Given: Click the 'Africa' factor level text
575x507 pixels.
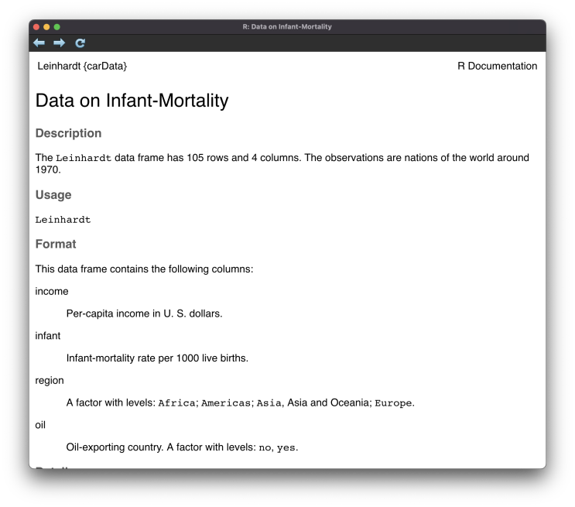Looking at the screenshot, I should pos(176,403).
